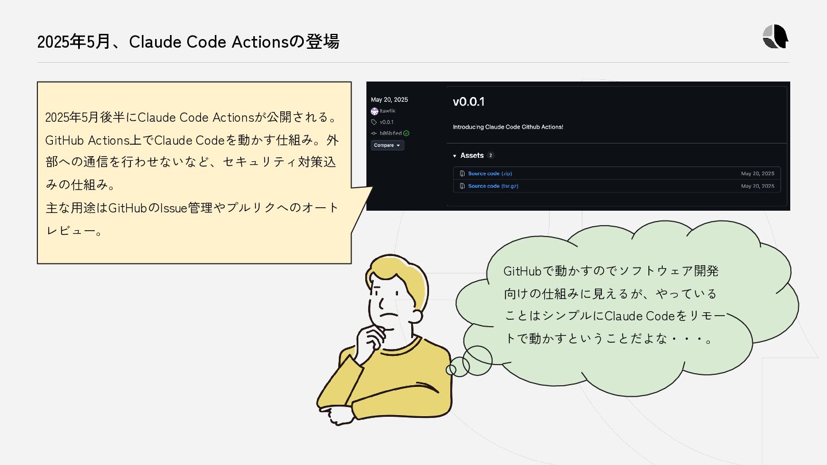
Task: Click the ltawfik user avatar
Action: (374, 111)
